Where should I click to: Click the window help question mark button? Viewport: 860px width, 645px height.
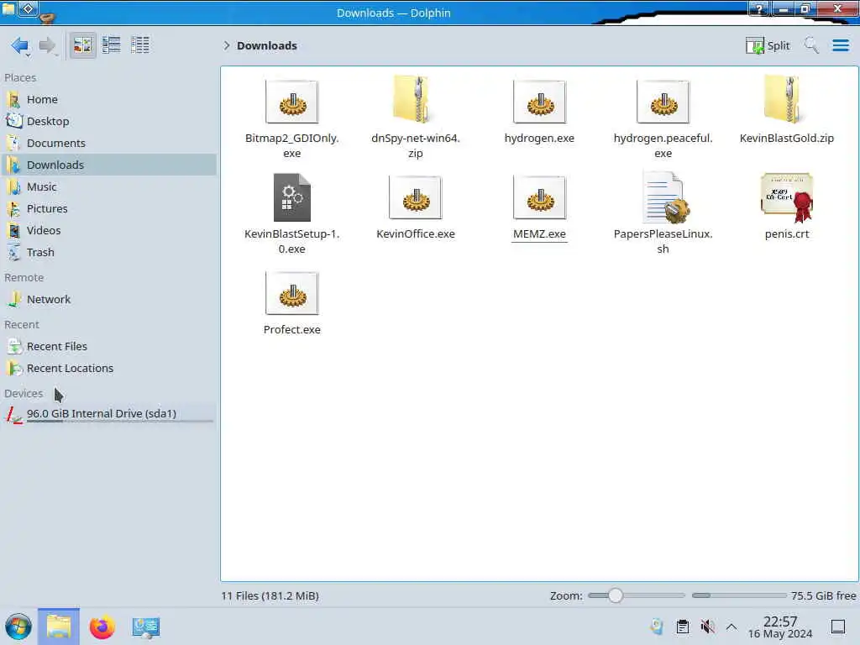(x=759, y=8)
